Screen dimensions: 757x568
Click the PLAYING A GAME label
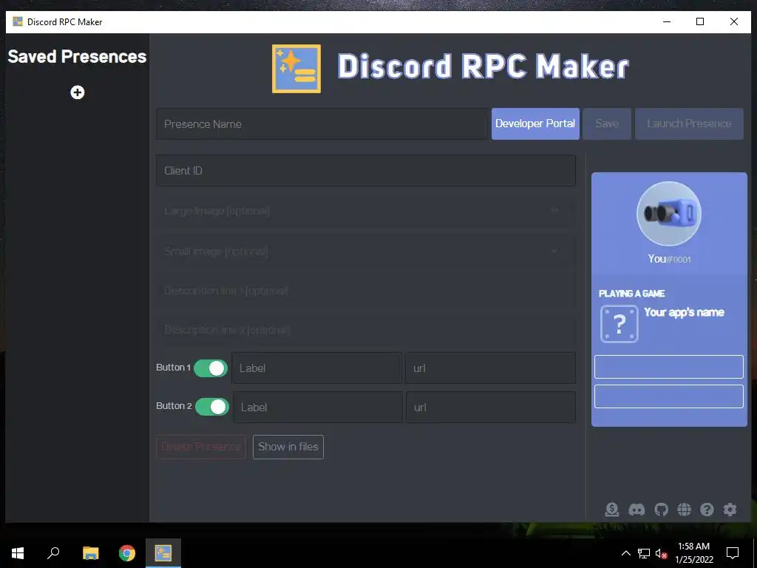click(631, 294)
